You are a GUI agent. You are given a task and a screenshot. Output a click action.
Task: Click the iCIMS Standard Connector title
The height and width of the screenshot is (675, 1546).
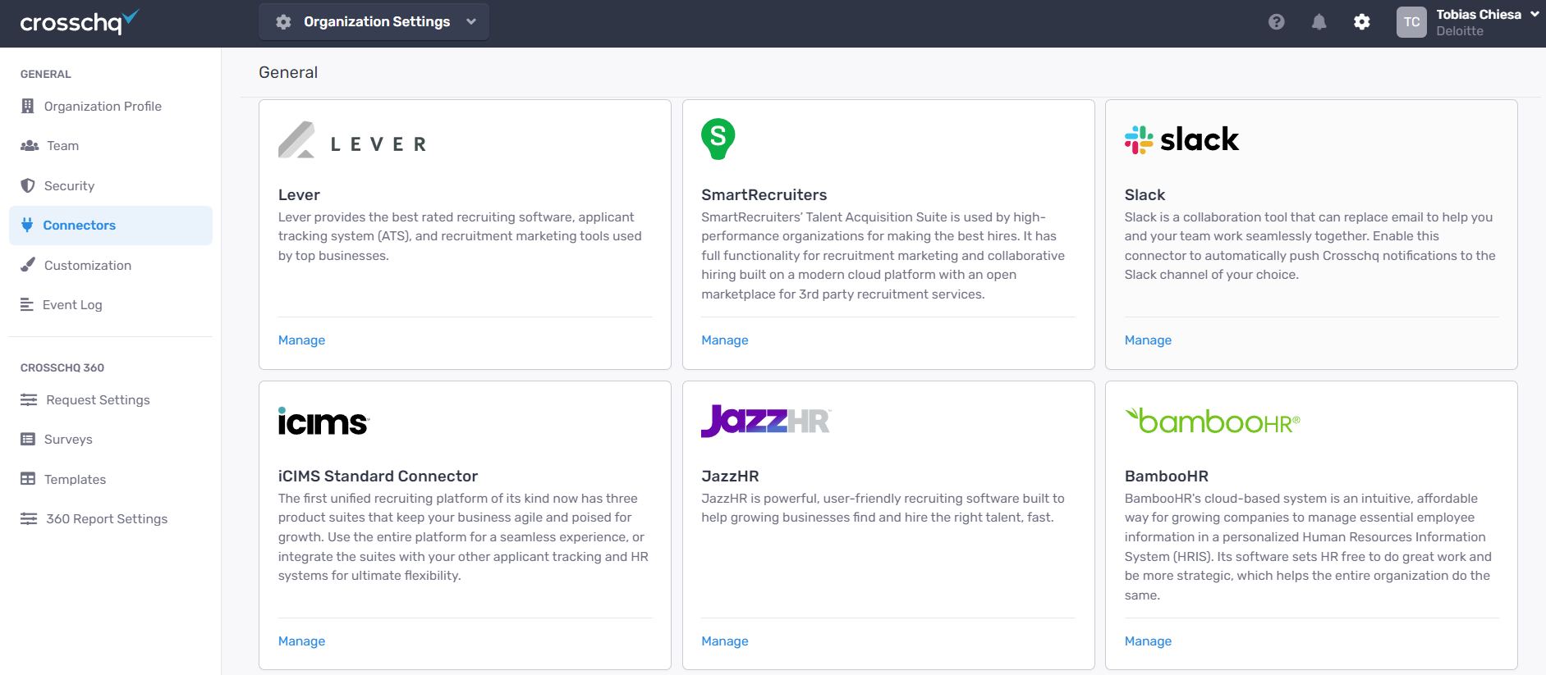coord(378,477)
